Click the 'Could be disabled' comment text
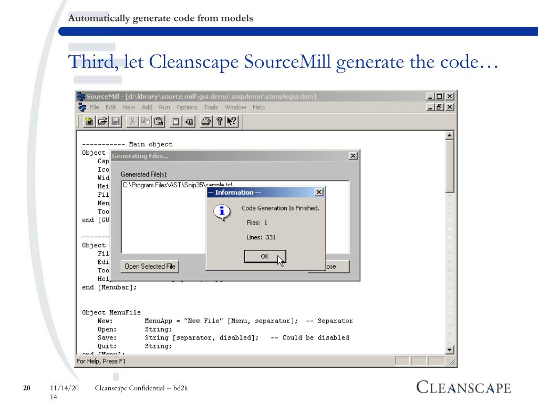The width and height of the screenshot is (538, 403). click(310, 338)
